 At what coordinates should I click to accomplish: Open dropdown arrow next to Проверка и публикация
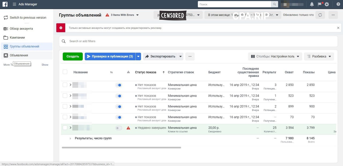click(x=138, y=56)
